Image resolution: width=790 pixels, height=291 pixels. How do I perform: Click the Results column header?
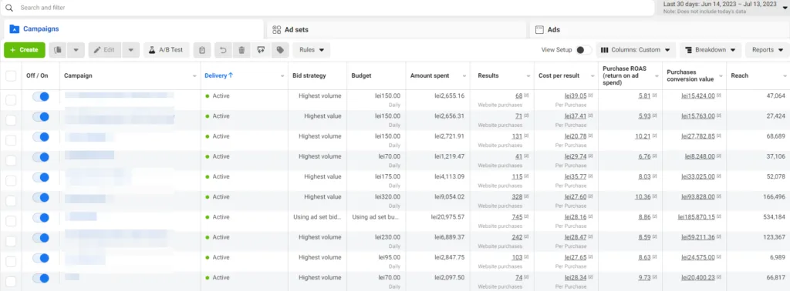click(x=488, y=75)
